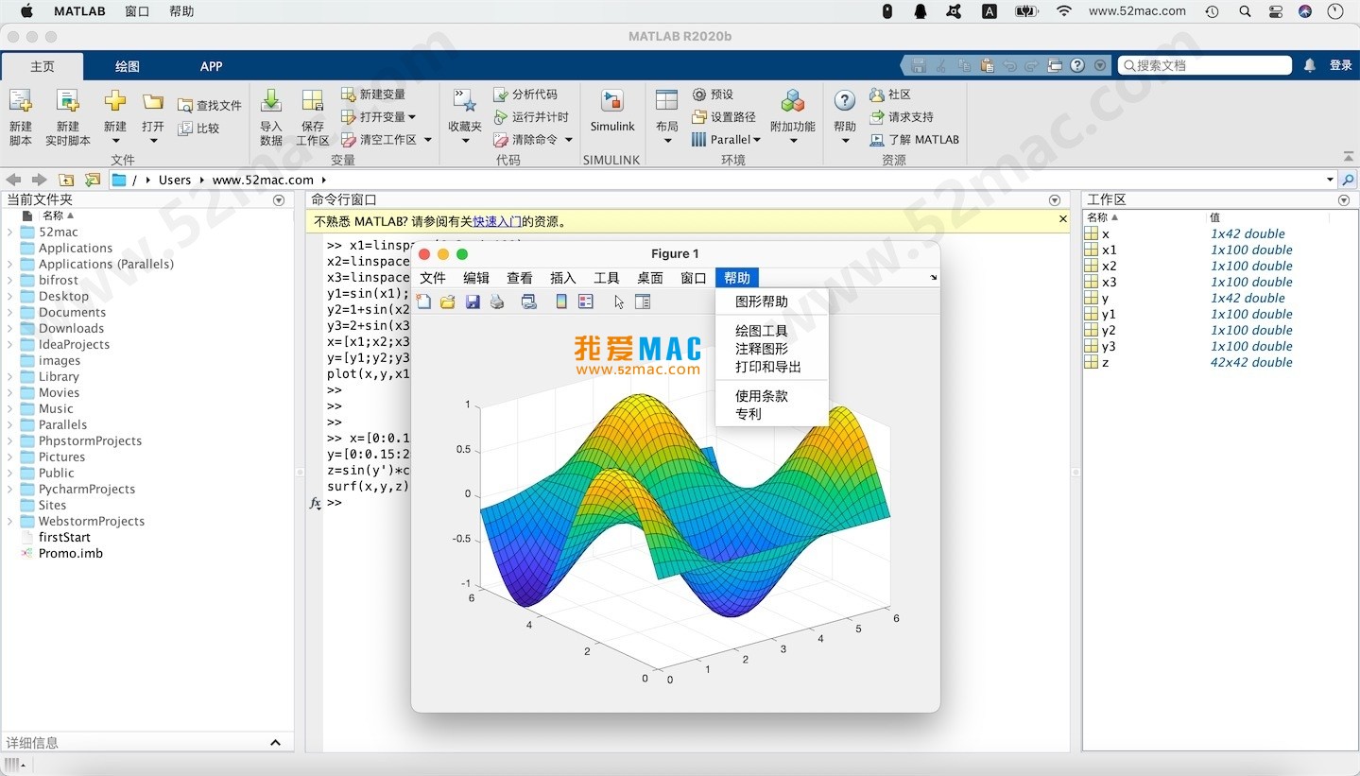Image resolution: width=1360 pixels, height=776 pixels.
Task: Close the yellow getting-started banner
Action: (x=1063, y=219)
